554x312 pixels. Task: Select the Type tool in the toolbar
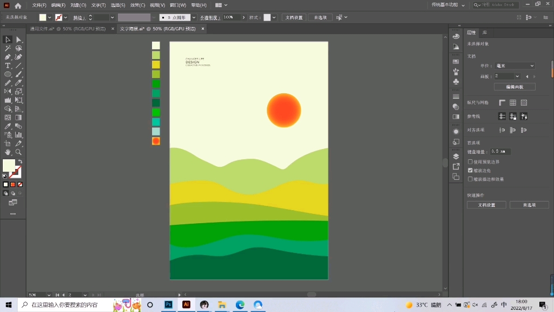click(x=8, y=66)
